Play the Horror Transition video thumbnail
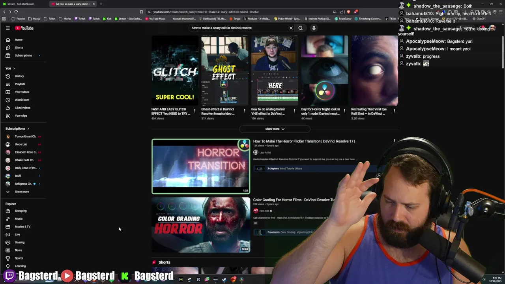505x284 pixels. pos(201,166)
